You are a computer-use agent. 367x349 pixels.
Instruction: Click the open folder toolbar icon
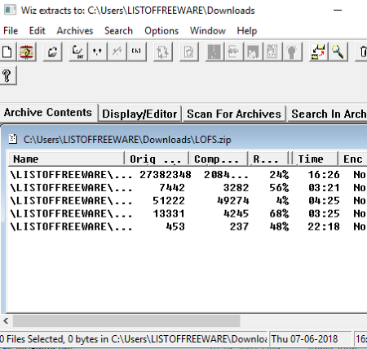pyautogui.click(x=53, y=51)
